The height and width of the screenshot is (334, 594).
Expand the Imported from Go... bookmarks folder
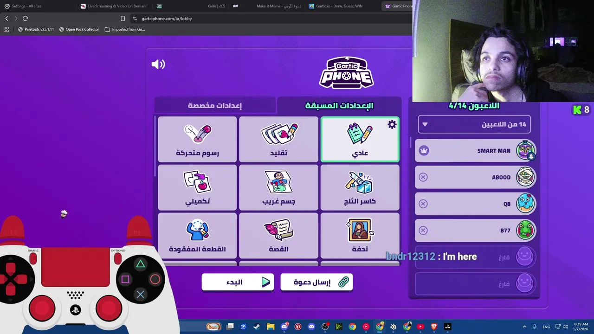click(125, 29)
